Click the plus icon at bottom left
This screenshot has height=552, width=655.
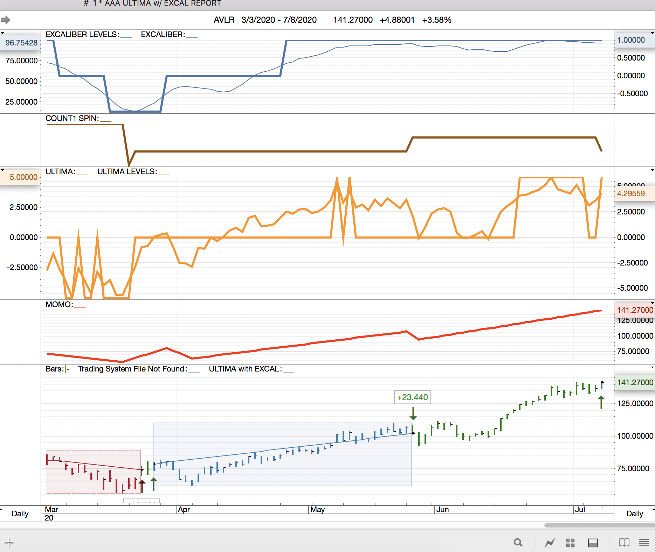(x=9, y=543)
